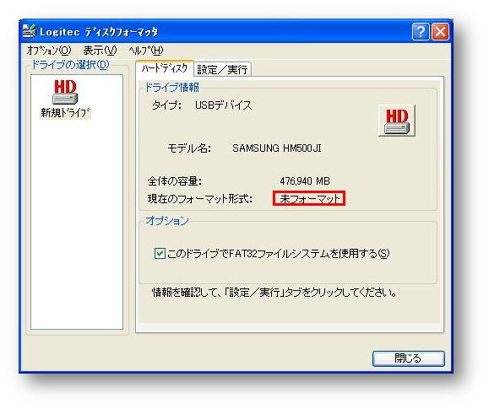Image resolution: width=489 pixels, height=409 pixels.
Task: Click the Logitec ディスクフォーマッタ title bar text
Action: coord(99,32)
